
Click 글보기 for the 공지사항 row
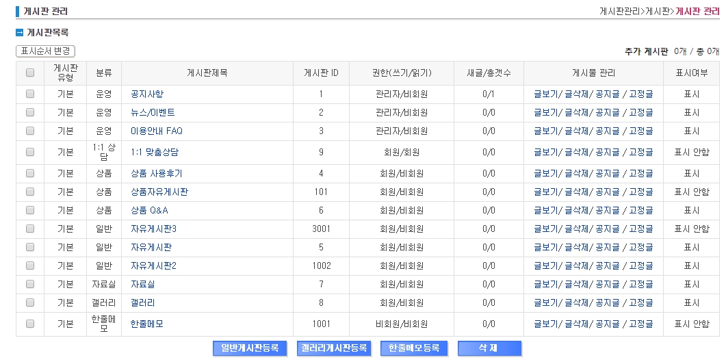pos(546,94)
